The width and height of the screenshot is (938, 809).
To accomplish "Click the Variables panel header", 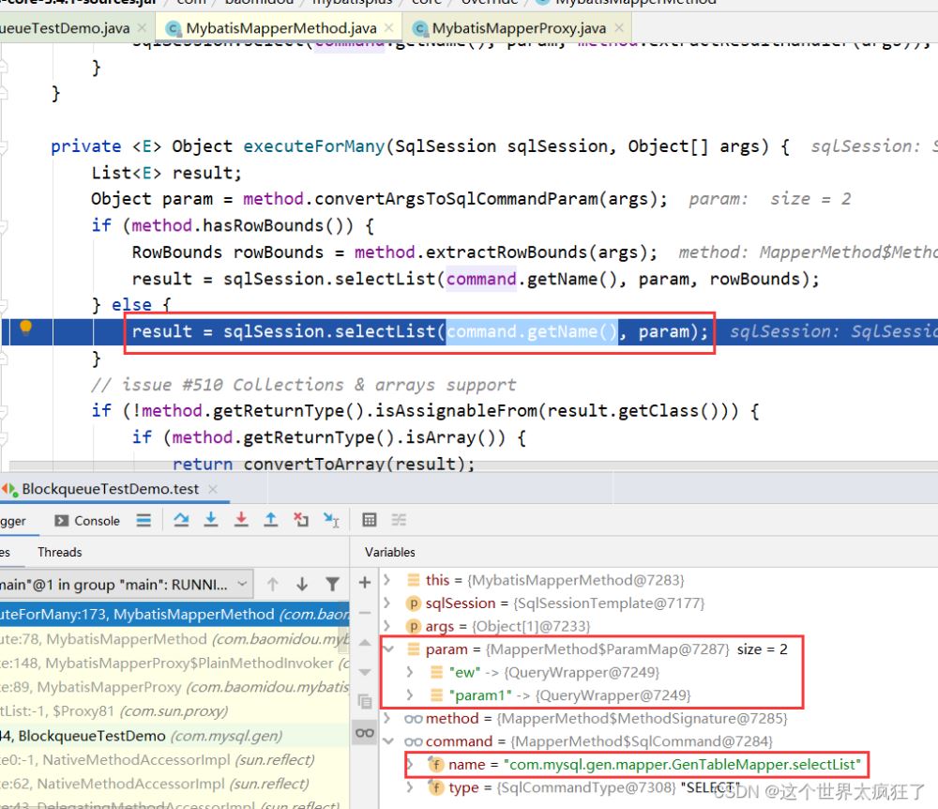I will tap(390, 552).
